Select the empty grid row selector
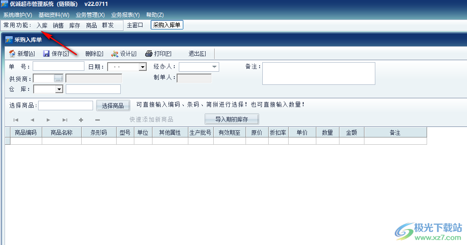 tap(8, 141)
